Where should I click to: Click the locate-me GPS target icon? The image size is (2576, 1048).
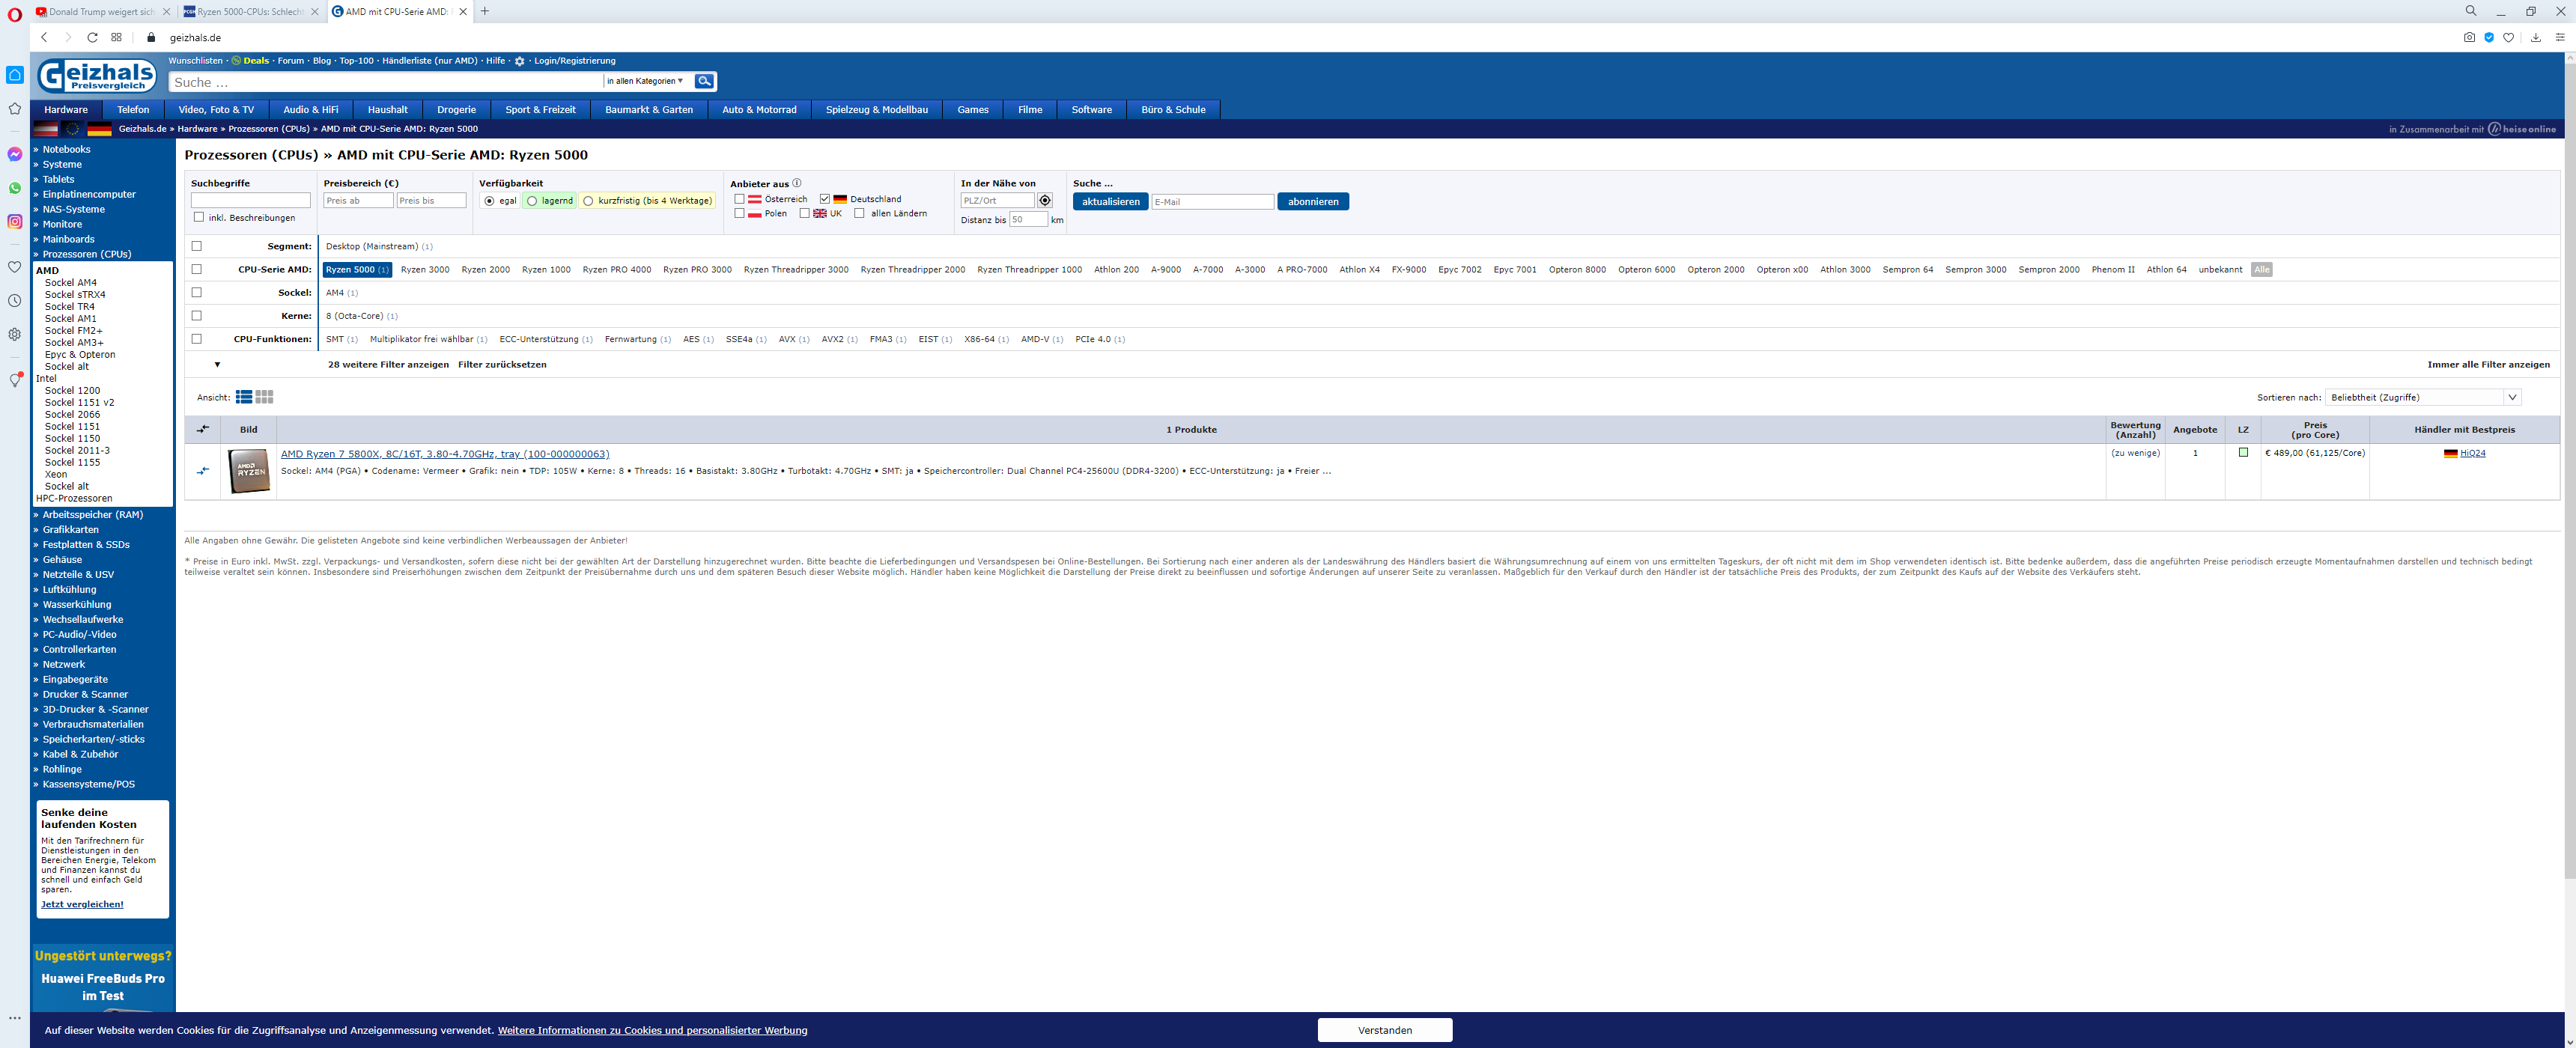[1045, 201]
